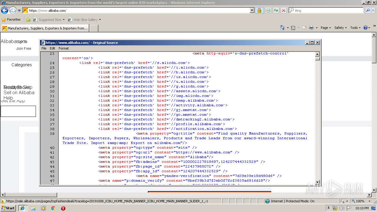Click the red circular icon on taskbar

point(63,208)
